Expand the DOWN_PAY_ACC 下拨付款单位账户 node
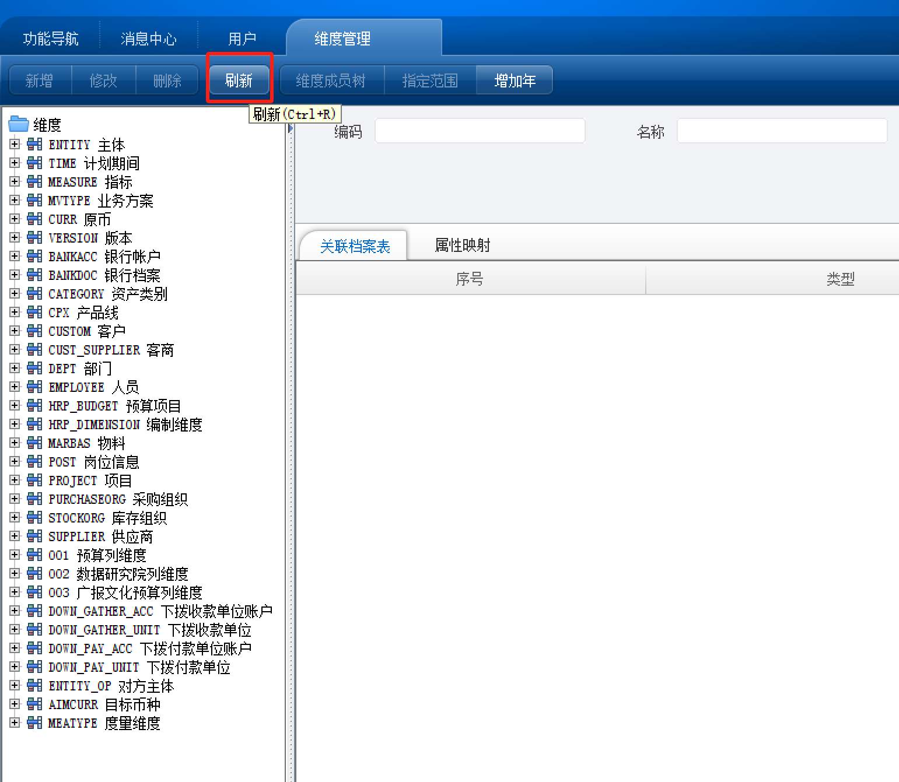Screen dimensions: 899x782 point(15,648)
